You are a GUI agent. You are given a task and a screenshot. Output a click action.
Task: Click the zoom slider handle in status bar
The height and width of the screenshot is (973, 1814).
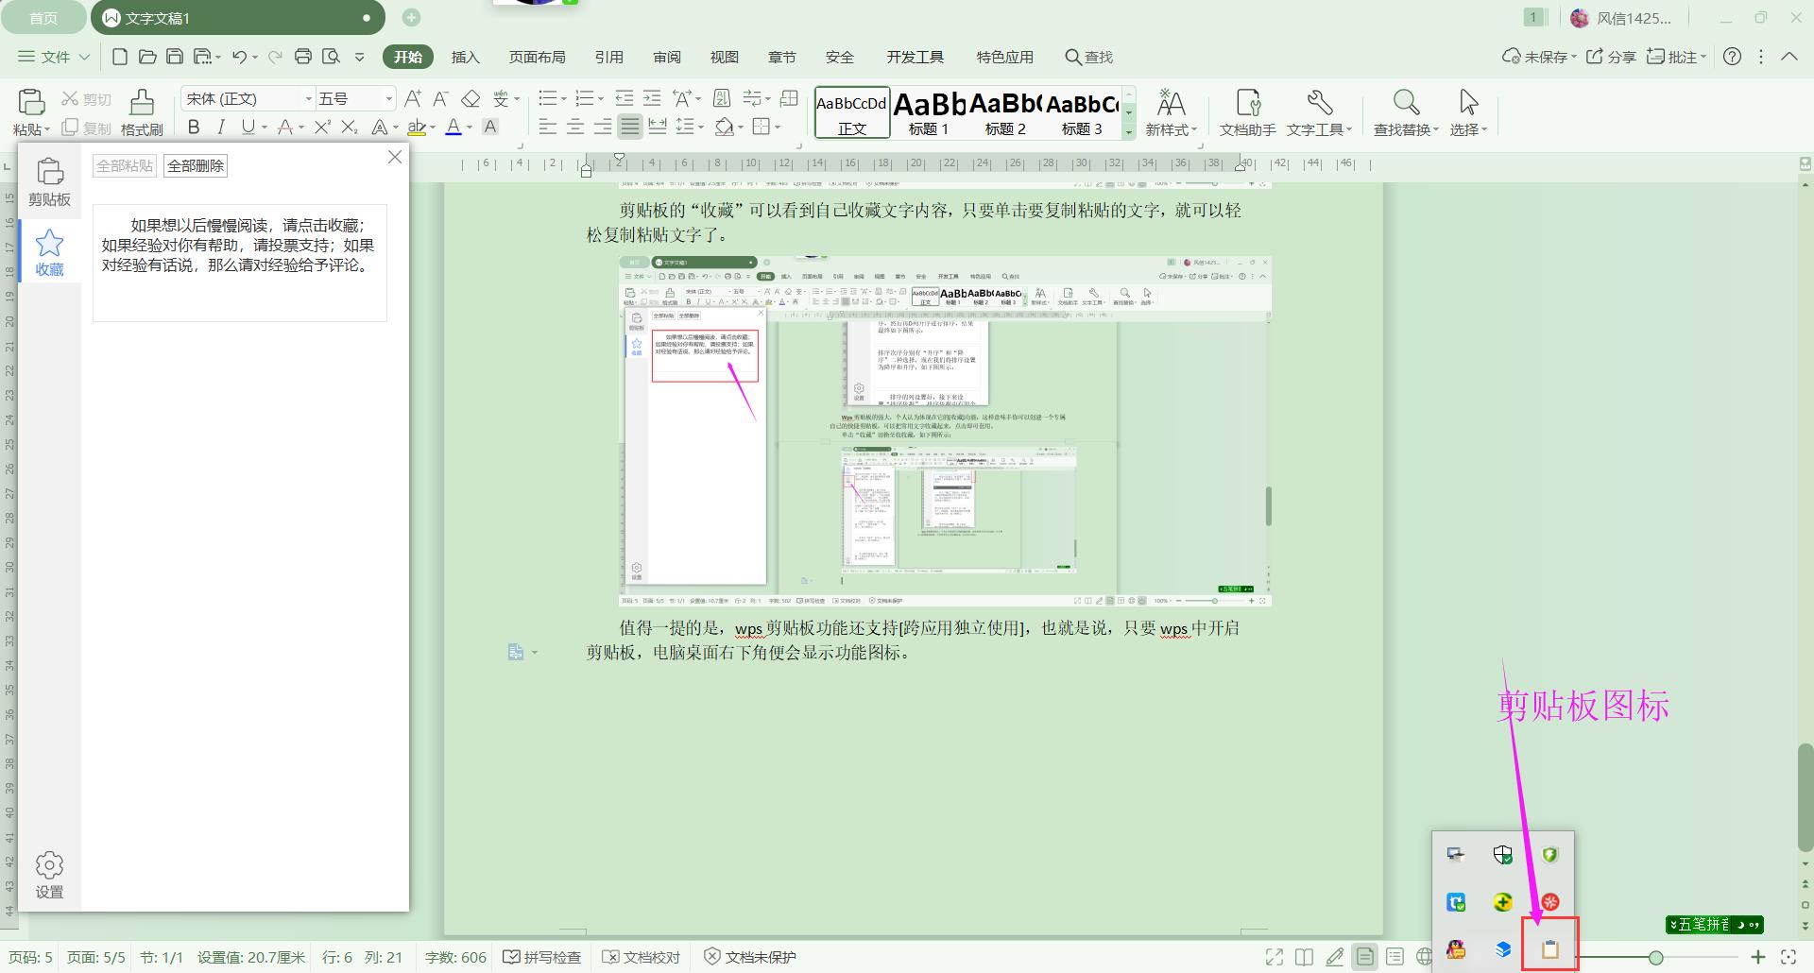coord(1655,957)
